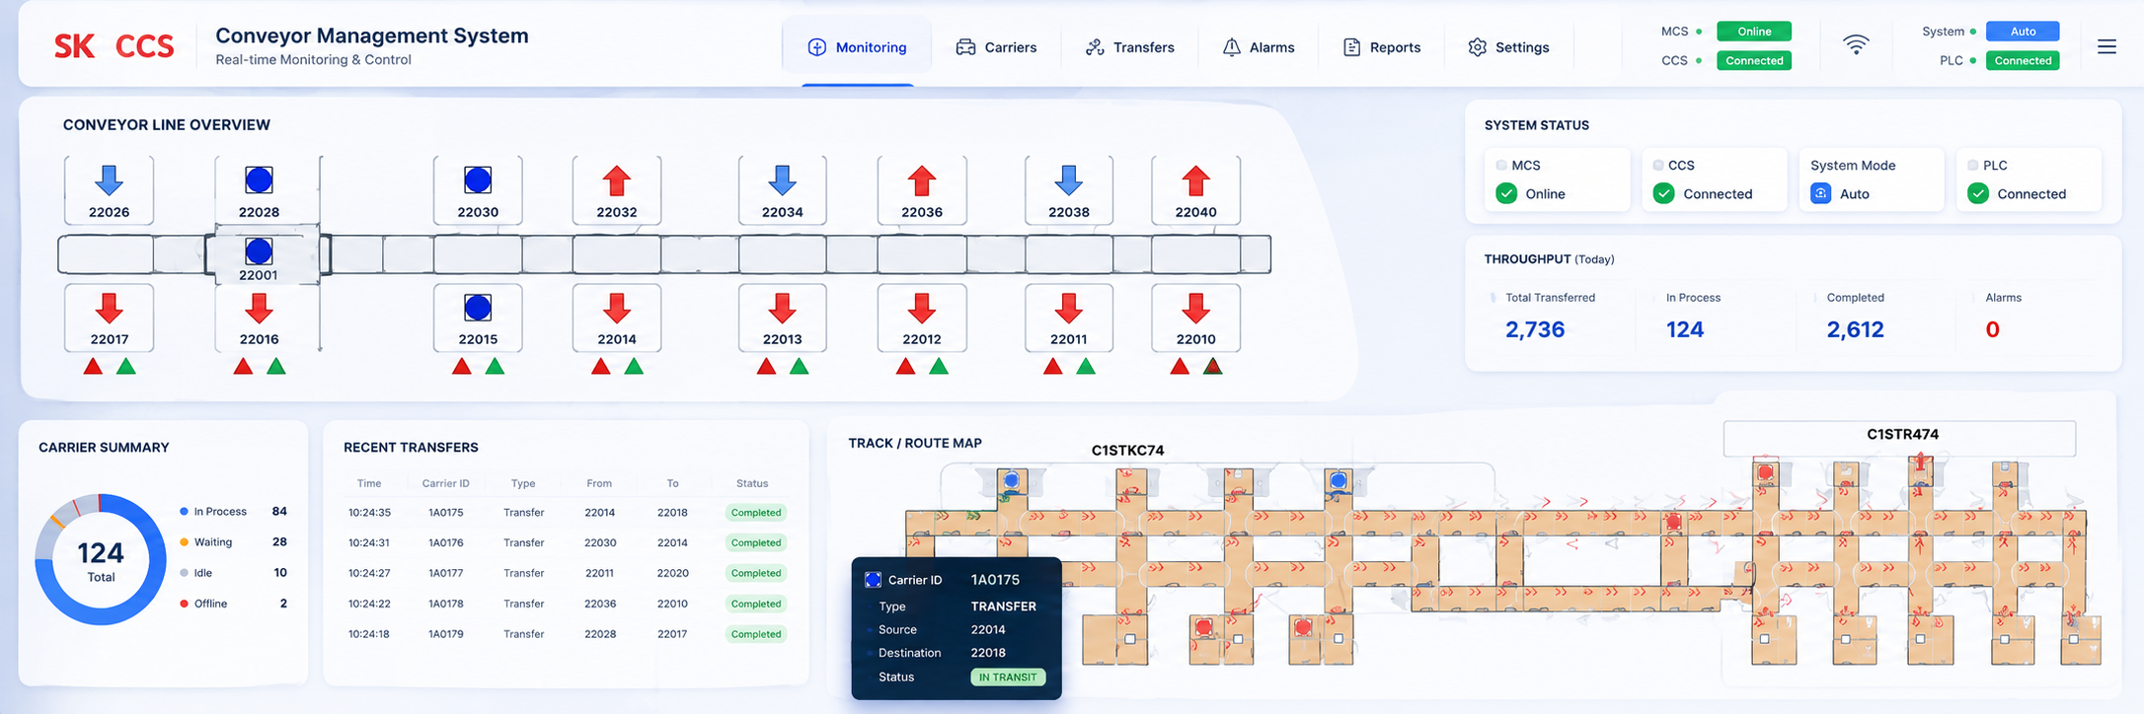Click the PLC Connected green check icon
Screen dimensions: 2144x714
pyautogui.click(x=1978, y=193)
